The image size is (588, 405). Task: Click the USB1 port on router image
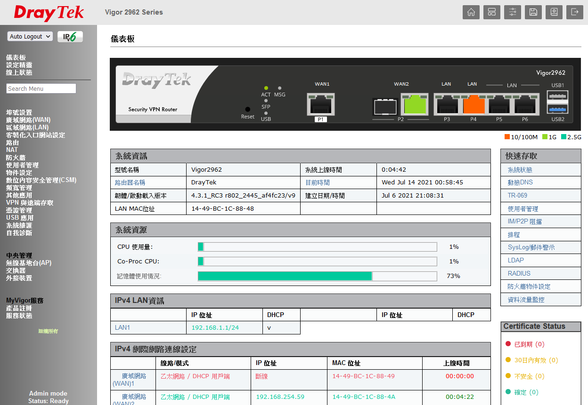point(558,96)
